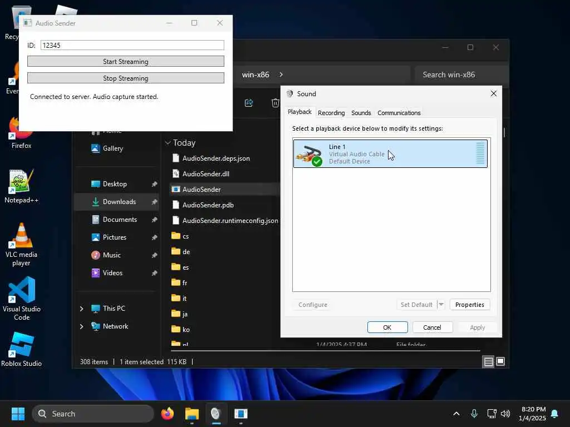Close the Sound dialog
This screenshot has width=570, height=427.
pos(494,93)
